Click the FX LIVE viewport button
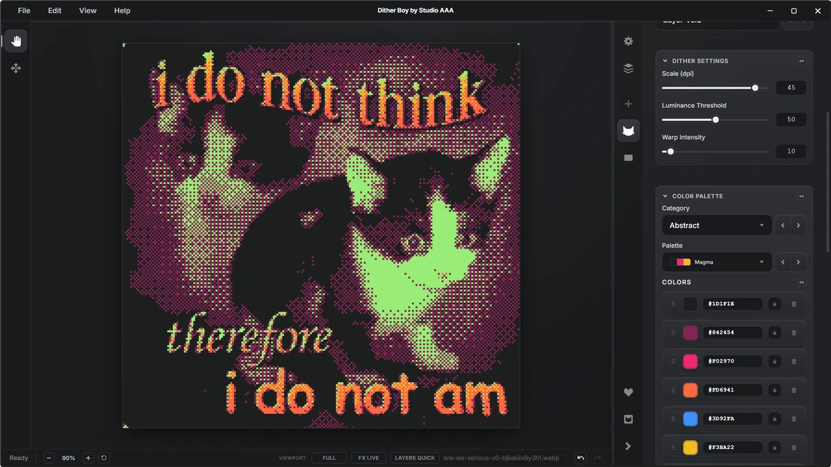The height and width of the screenshot is (467, 831). click(368, 458)
